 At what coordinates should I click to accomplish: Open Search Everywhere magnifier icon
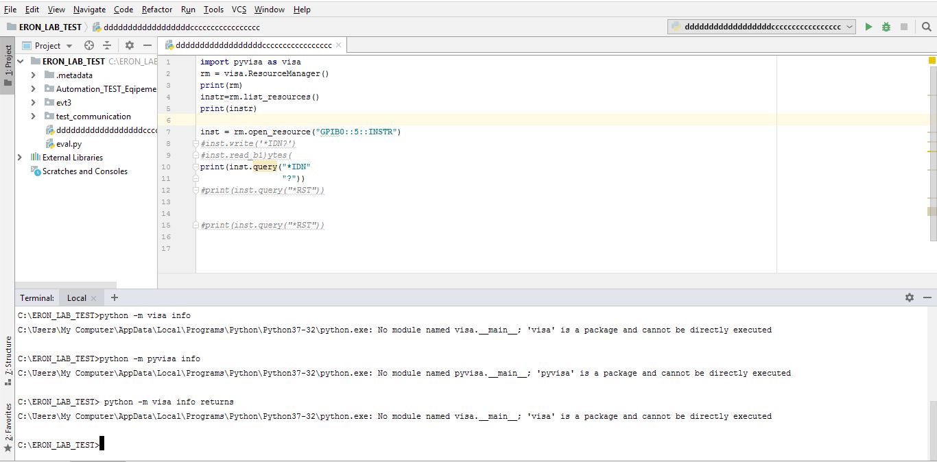click(926, 27)
